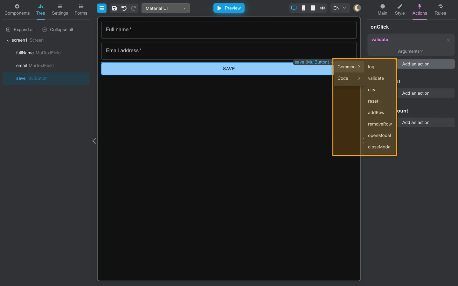This screenshot has height=286, width=458.
Task: Collapse the left panel arrow
Action: [94, 141]
